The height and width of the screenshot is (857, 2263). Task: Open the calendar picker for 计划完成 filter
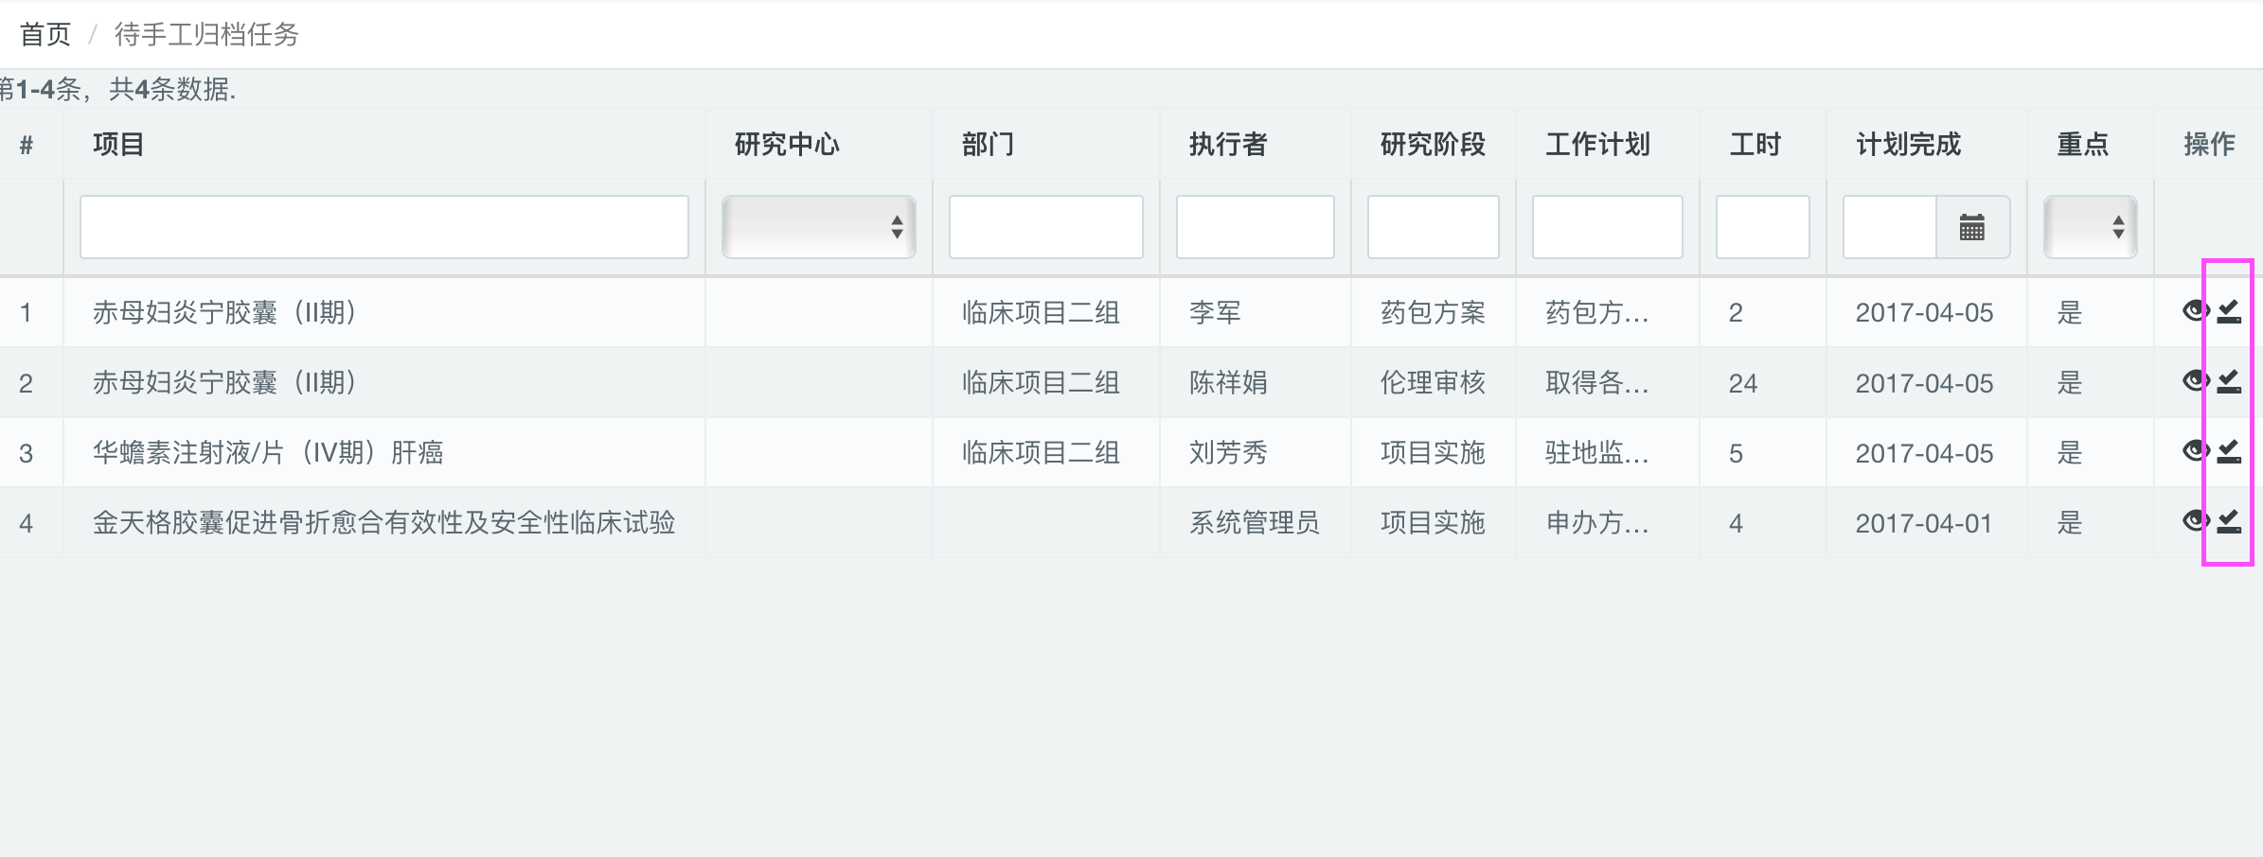pyautogui.click(x=1972, y=227)
